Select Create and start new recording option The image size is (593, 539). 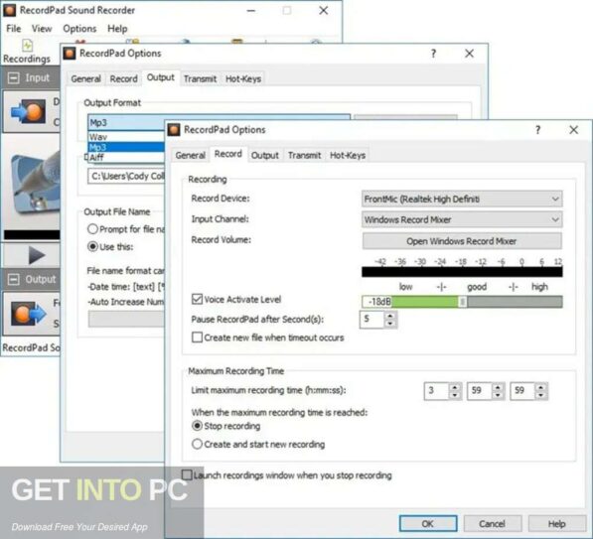point(197,444)
